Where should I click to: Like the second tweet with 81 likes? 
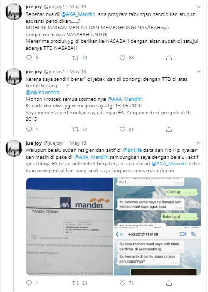click(x=122, y=129)
